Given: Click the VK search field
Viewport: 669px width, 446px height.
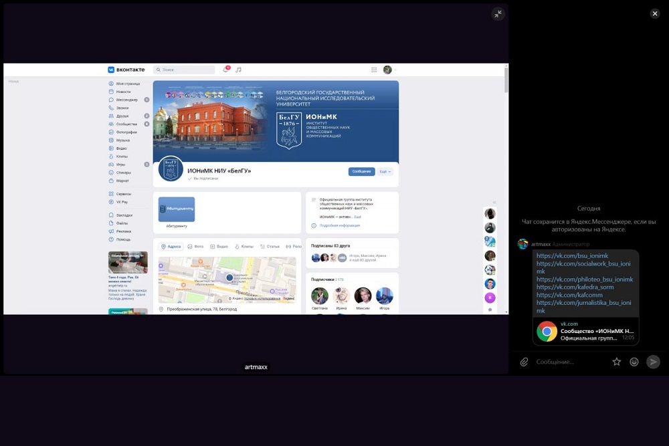Looking at the screenshot, I should point(184,70).
